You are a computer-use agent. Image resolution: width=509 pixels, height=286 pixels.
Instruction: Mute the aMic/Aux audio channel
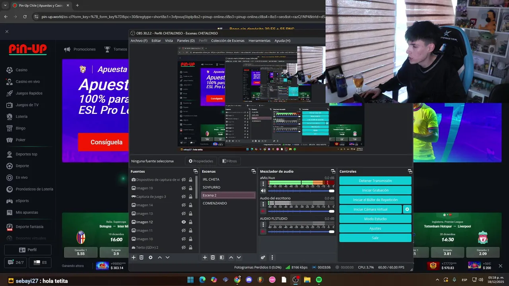(263, 191)
